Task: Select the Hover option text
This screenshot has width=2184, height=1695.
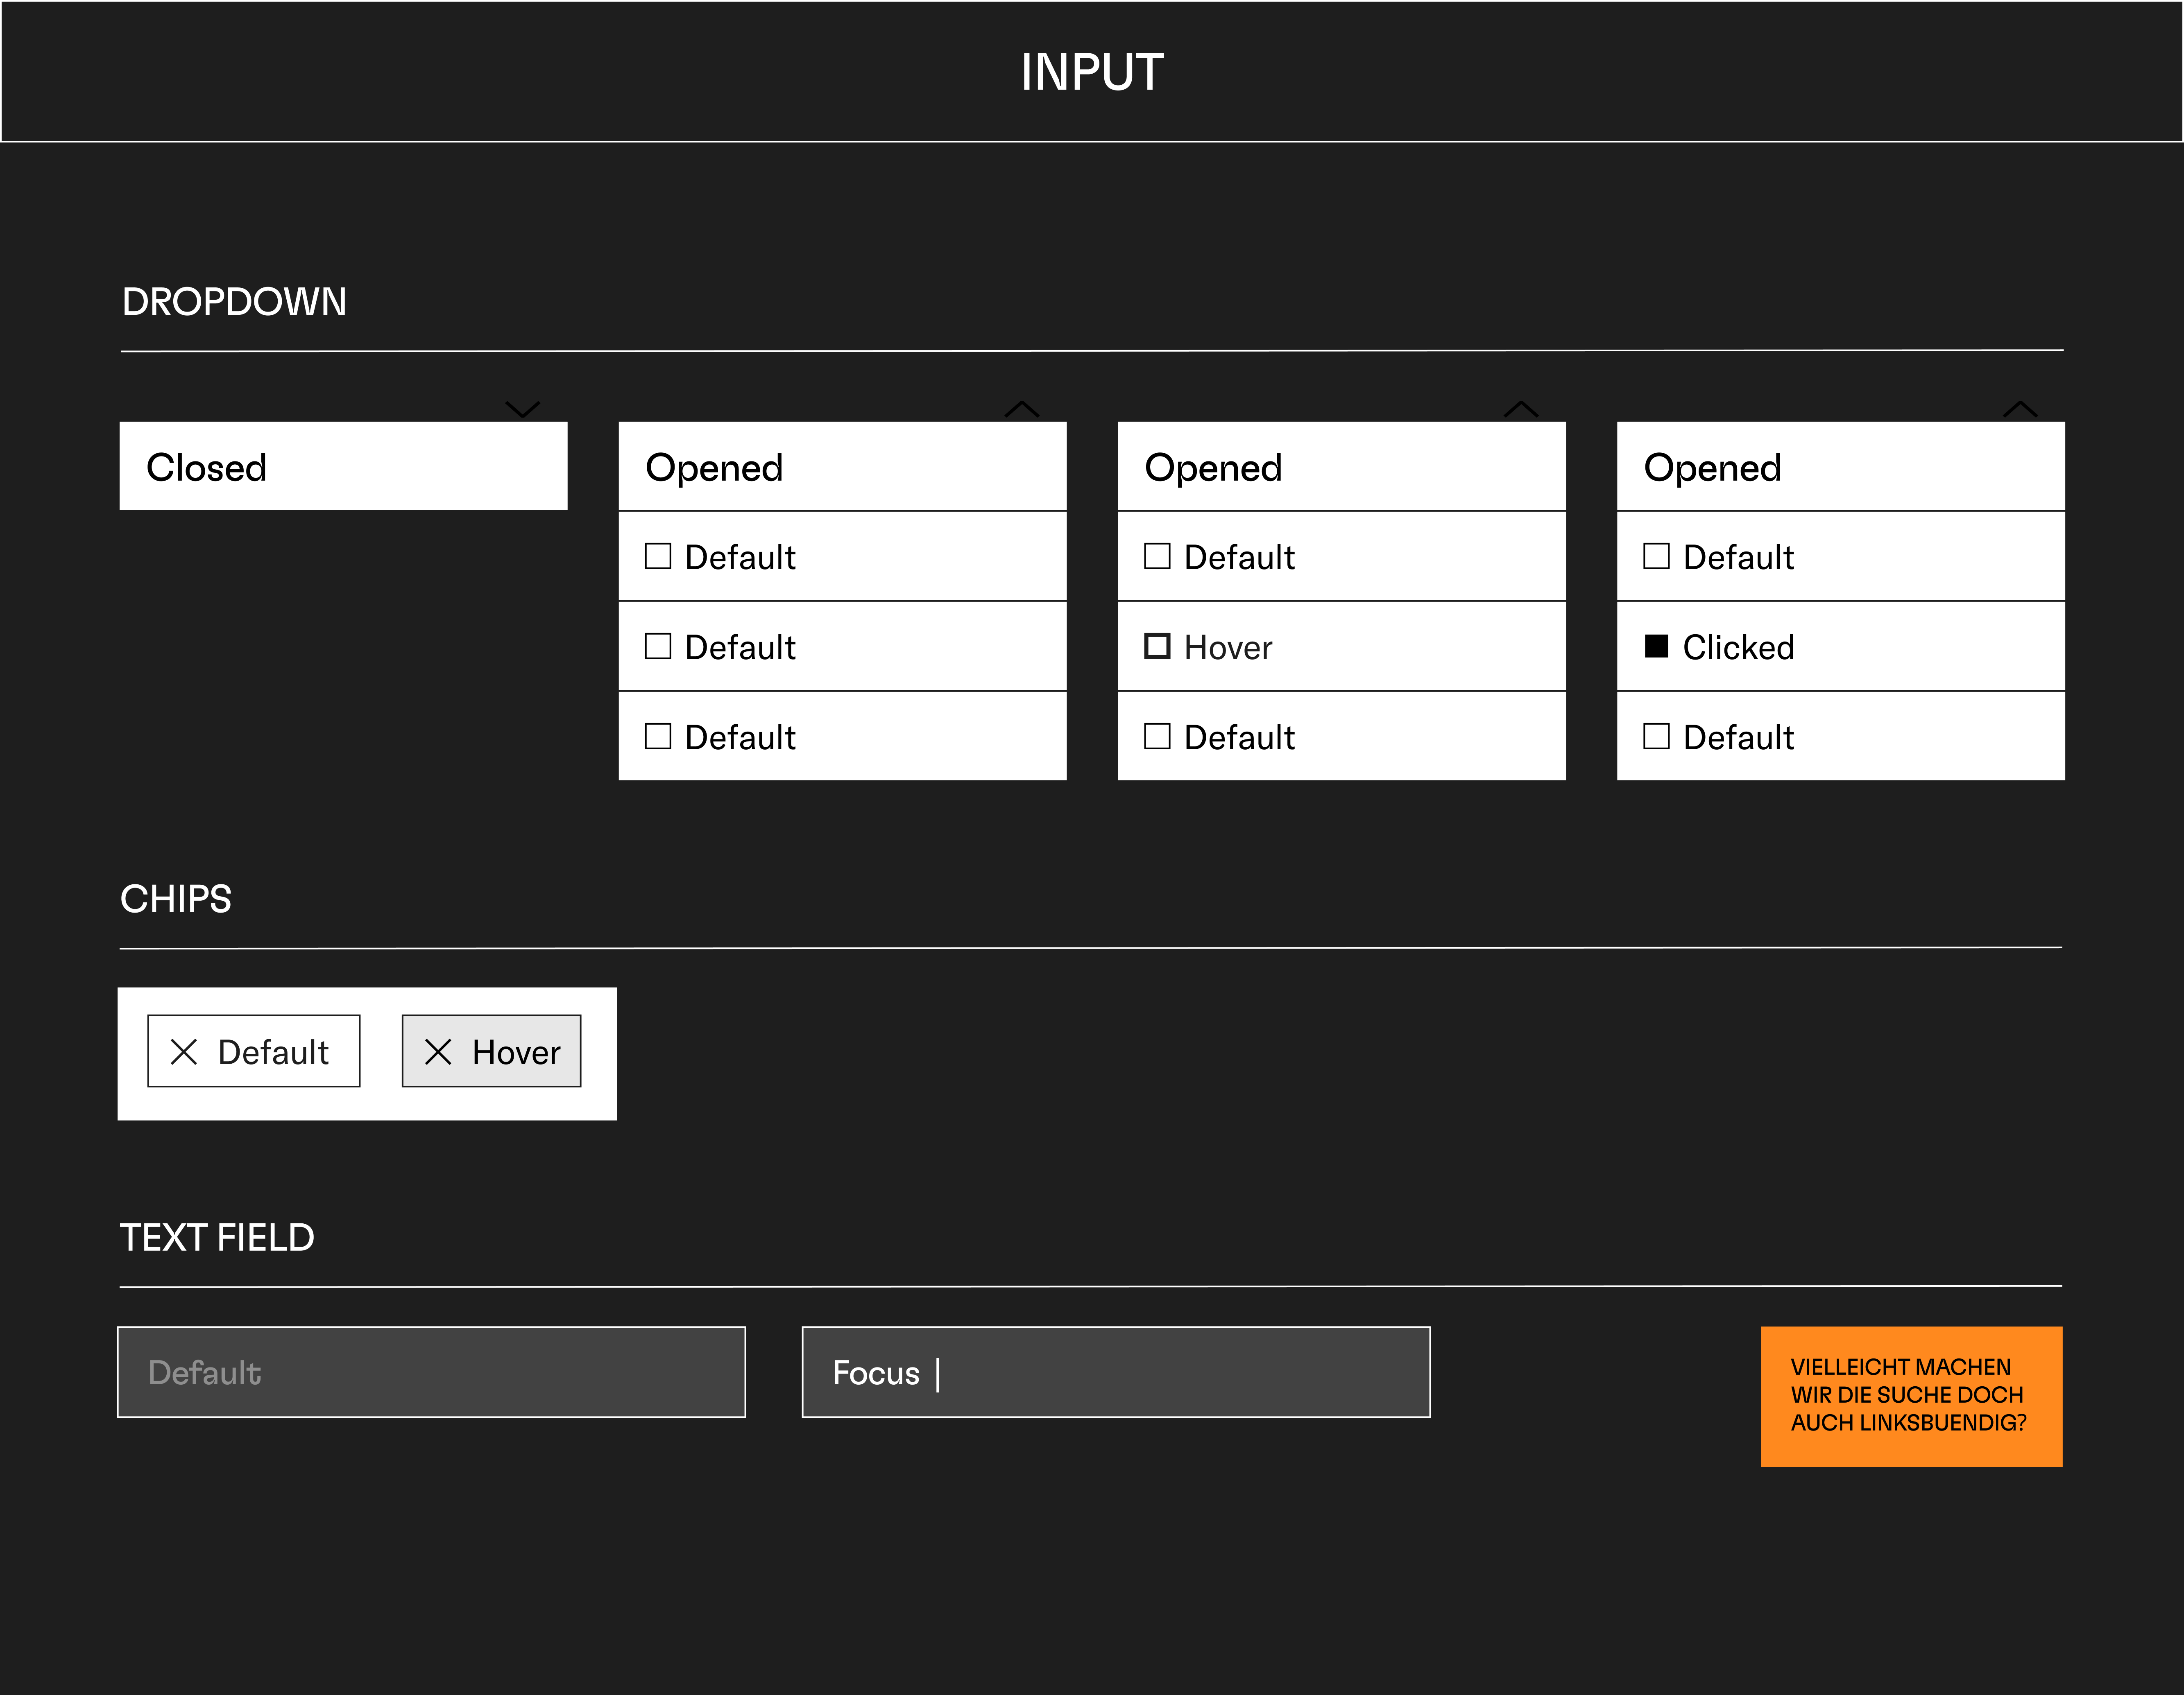Action: (x=1228, y=648)
